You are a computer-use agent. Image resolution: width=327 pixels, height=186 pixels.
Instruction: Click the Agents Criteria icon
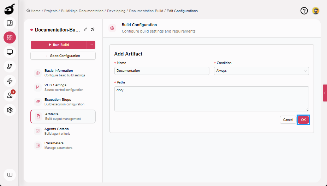[38, 131]
